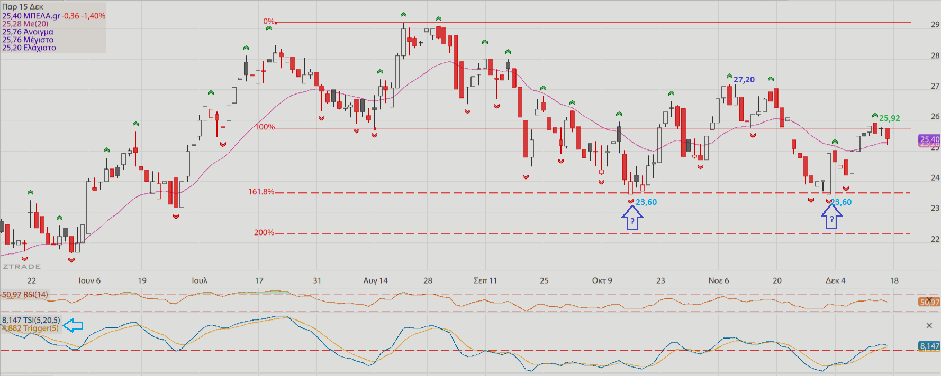Click price level 23 on the price axis
941x376 pixels.
935,208
